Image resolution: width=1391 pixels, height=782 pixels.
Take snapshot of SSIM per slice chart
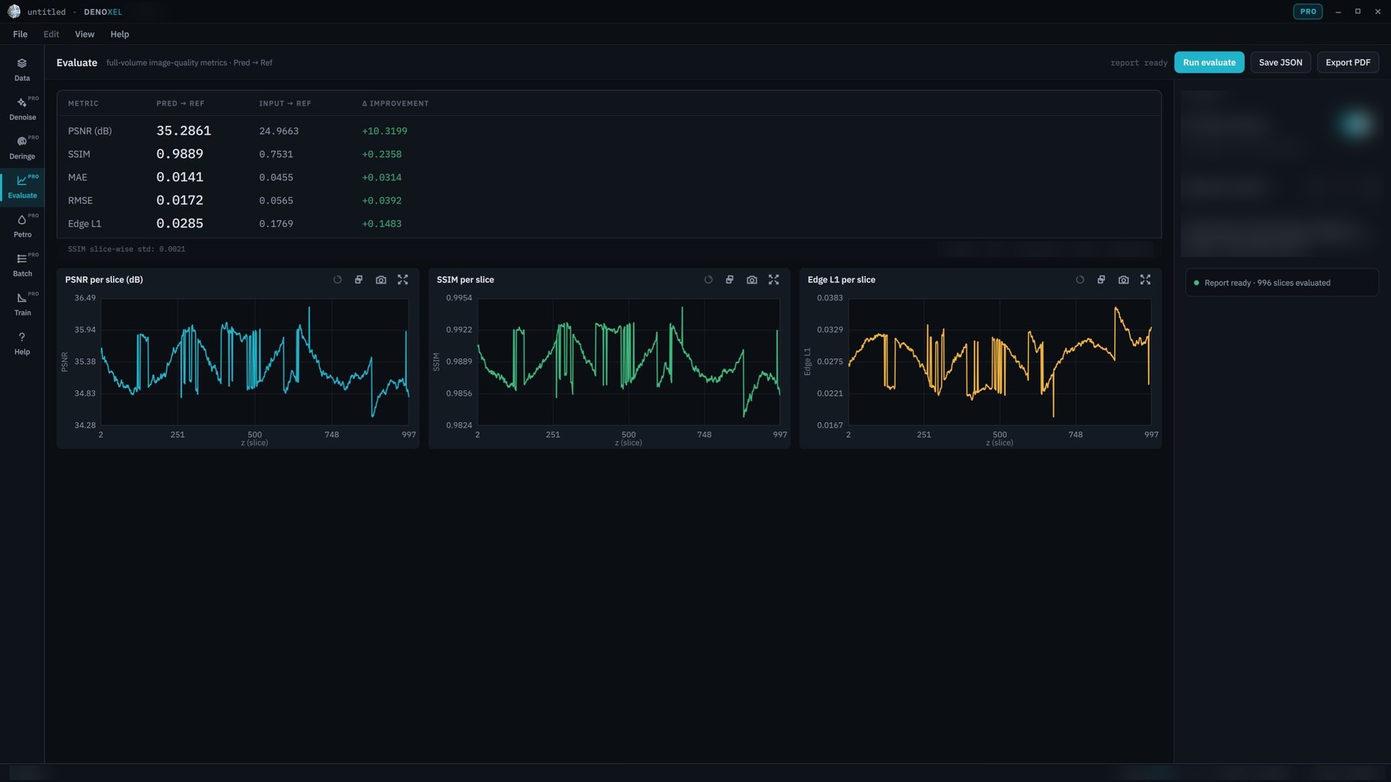point(752,279)
